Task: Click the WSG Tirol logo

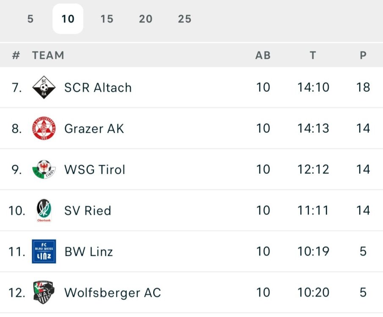Action: click(x=44, y=169)
